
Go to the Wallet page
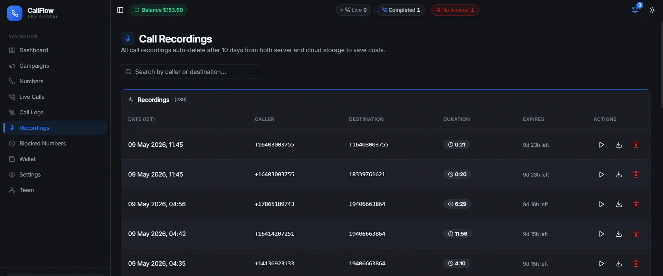point(55,159)
